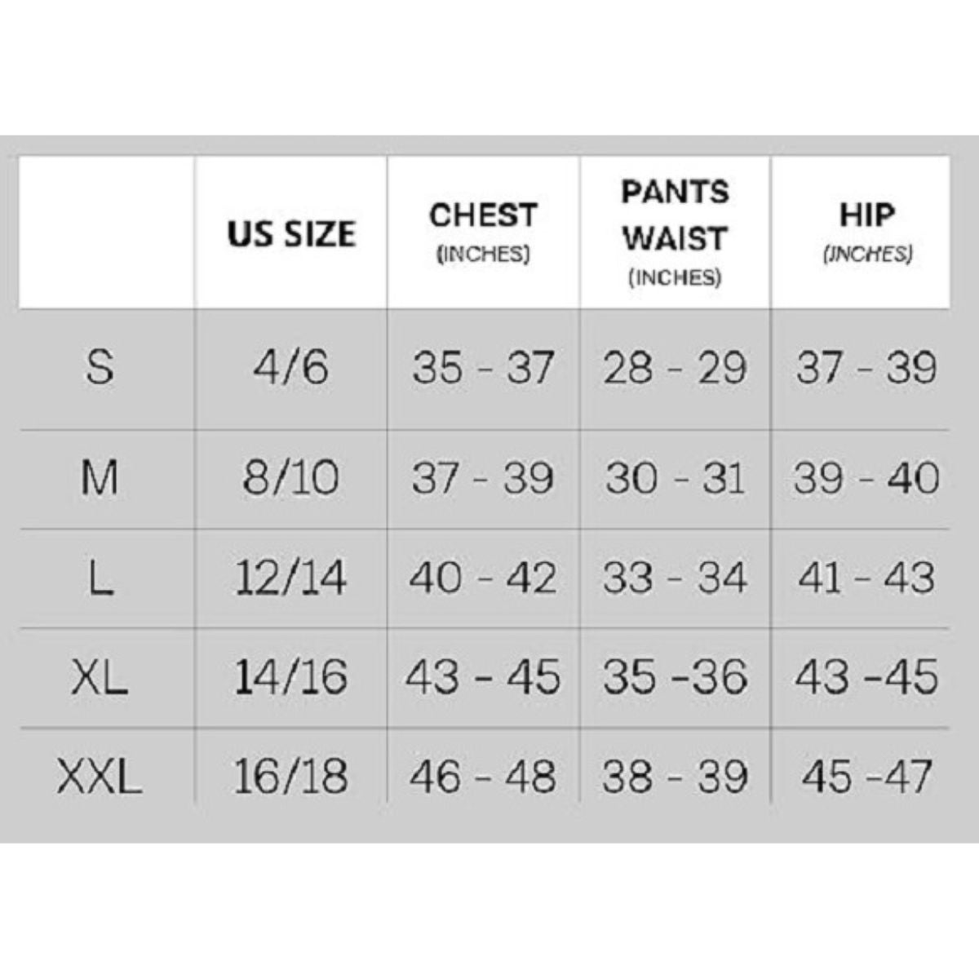Viewport: 979px width, 979px height.
Task: Click the 35 - 37 chest cell
Action: click(x=483, y=367)
